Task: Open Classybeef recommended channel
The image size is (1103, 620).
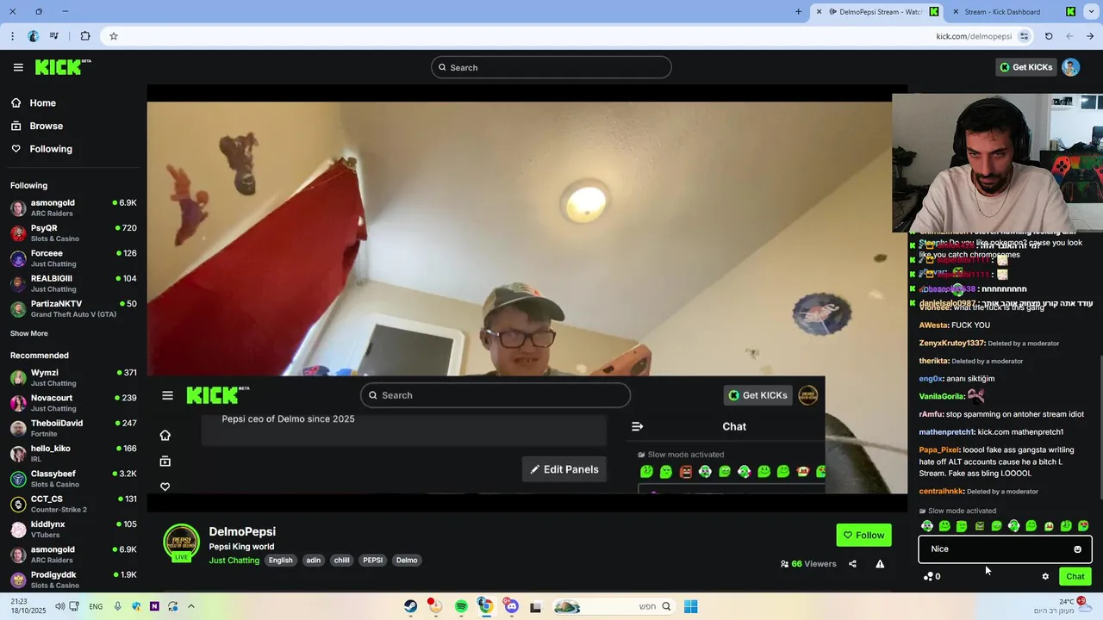Action: coord(72,478)
